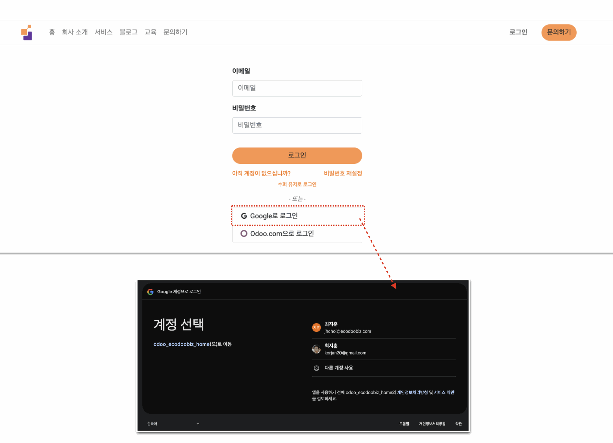
Task: Focus the 비밀번호 input field
Action: [x=297, y=125]
